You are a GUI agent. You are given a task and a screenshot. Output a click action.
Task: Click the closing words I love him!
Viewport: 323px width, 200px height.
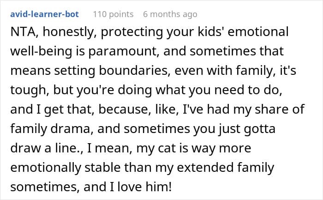pos(141,187)
